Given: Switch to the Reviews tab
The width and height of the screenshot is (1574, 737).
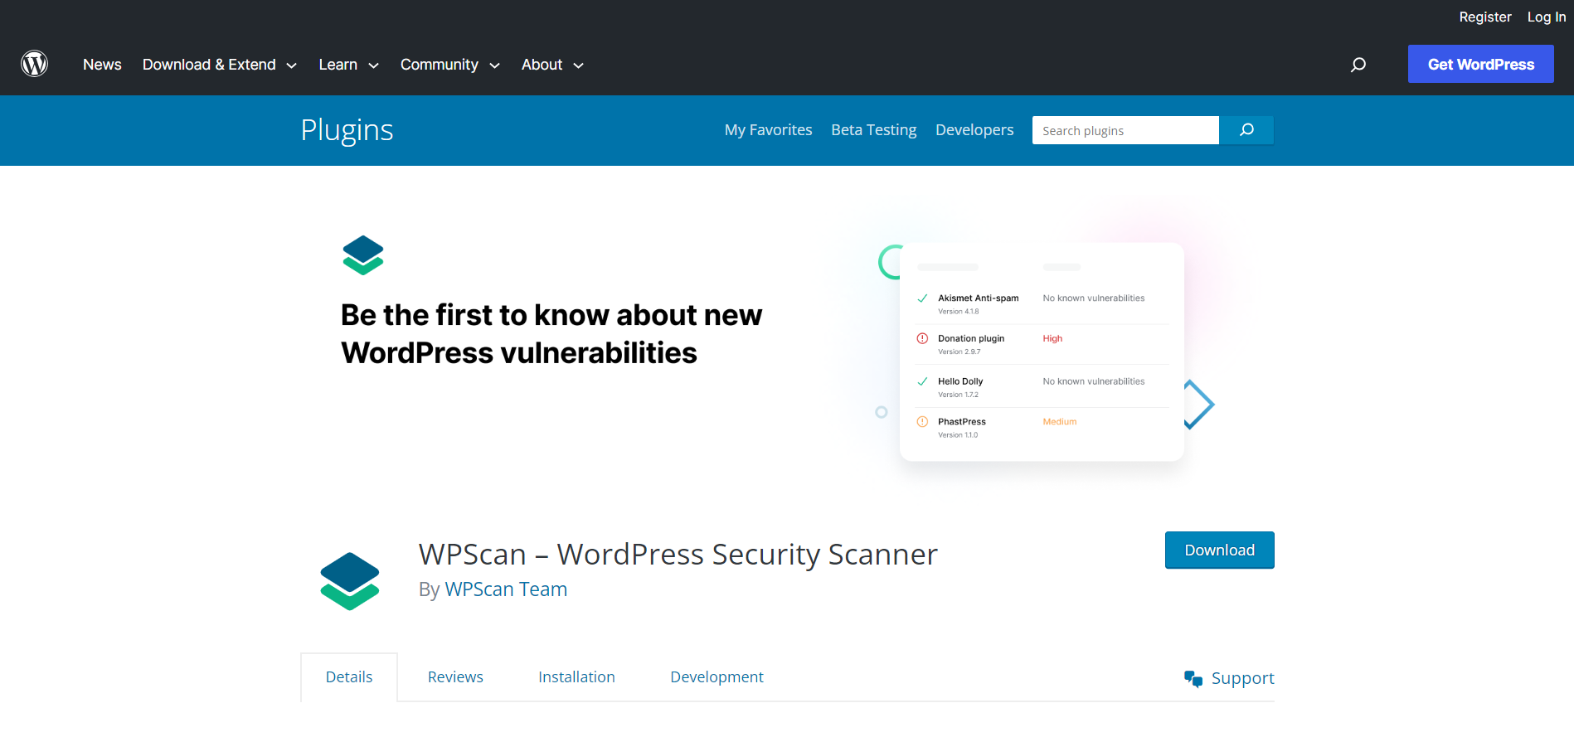Looking at the screenshot, I should [455, 677].
